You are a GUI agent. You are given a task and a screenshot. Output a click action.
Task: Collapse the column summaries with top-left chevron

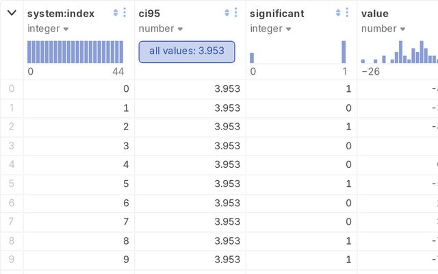(12, 13)
